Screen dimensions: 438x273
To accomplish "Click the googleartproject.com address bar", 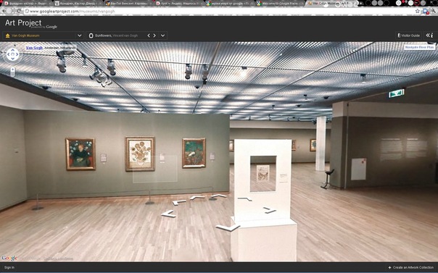I will [x=220, y=12].
